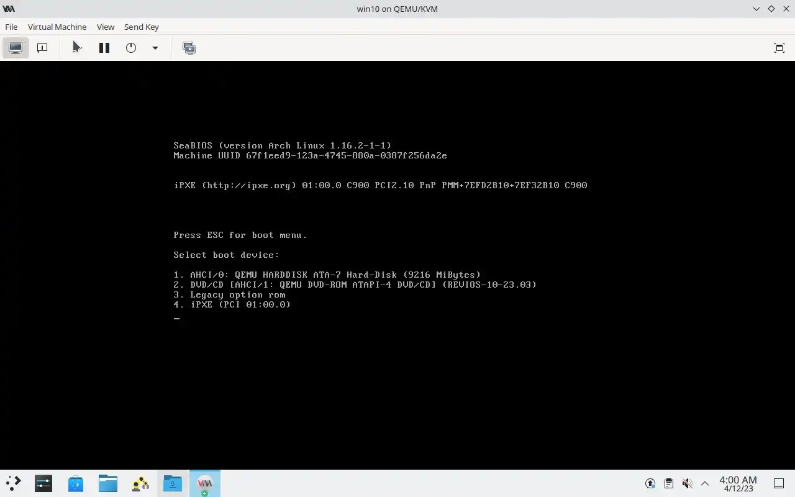Expand shutdown options dropdown arrow
795x497 pixels.
(x=155, y=48)
